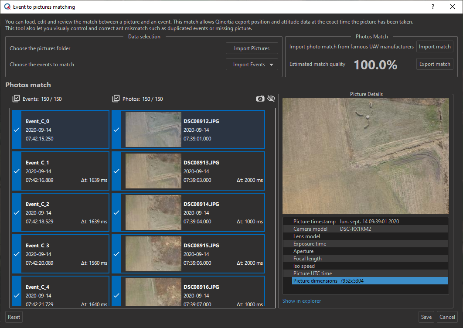Click the help question mark button
The image size is (463, 328).
pyautogui.click(x=433, y=7)
